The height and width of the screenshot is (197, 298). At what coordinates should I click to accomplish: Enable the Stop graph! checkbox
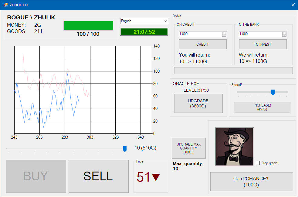point(258,163)
